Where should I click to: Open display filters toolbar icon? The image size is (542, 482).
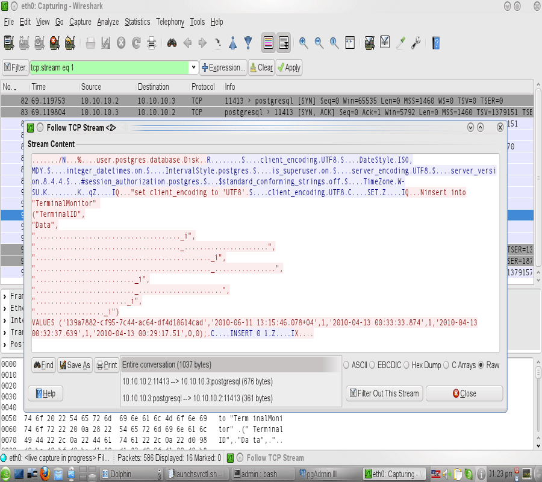point(385,43)
